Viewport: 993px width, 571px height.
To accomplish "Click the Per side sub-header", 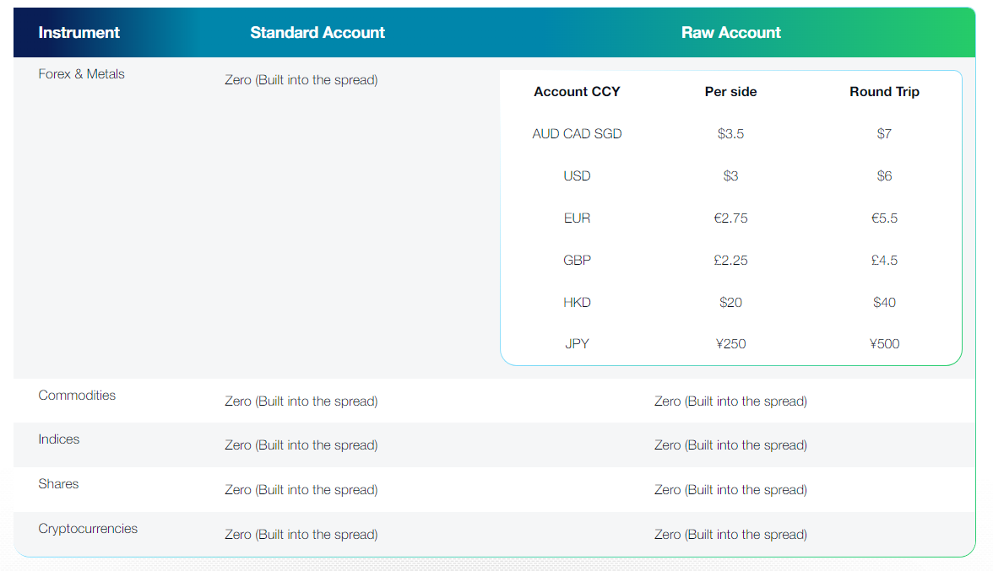I will click(x=730, y=92).
